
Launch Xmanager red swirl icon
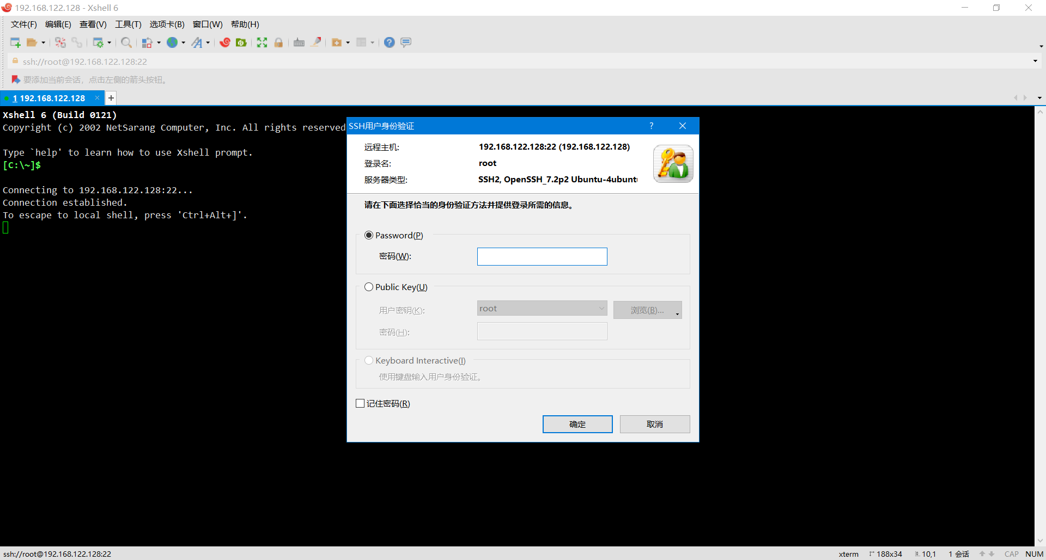(225, 42)
